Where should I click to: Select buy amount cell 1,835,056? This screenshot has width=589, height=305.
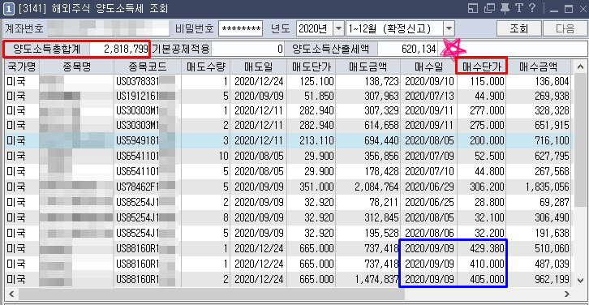[x=539, y=187]
